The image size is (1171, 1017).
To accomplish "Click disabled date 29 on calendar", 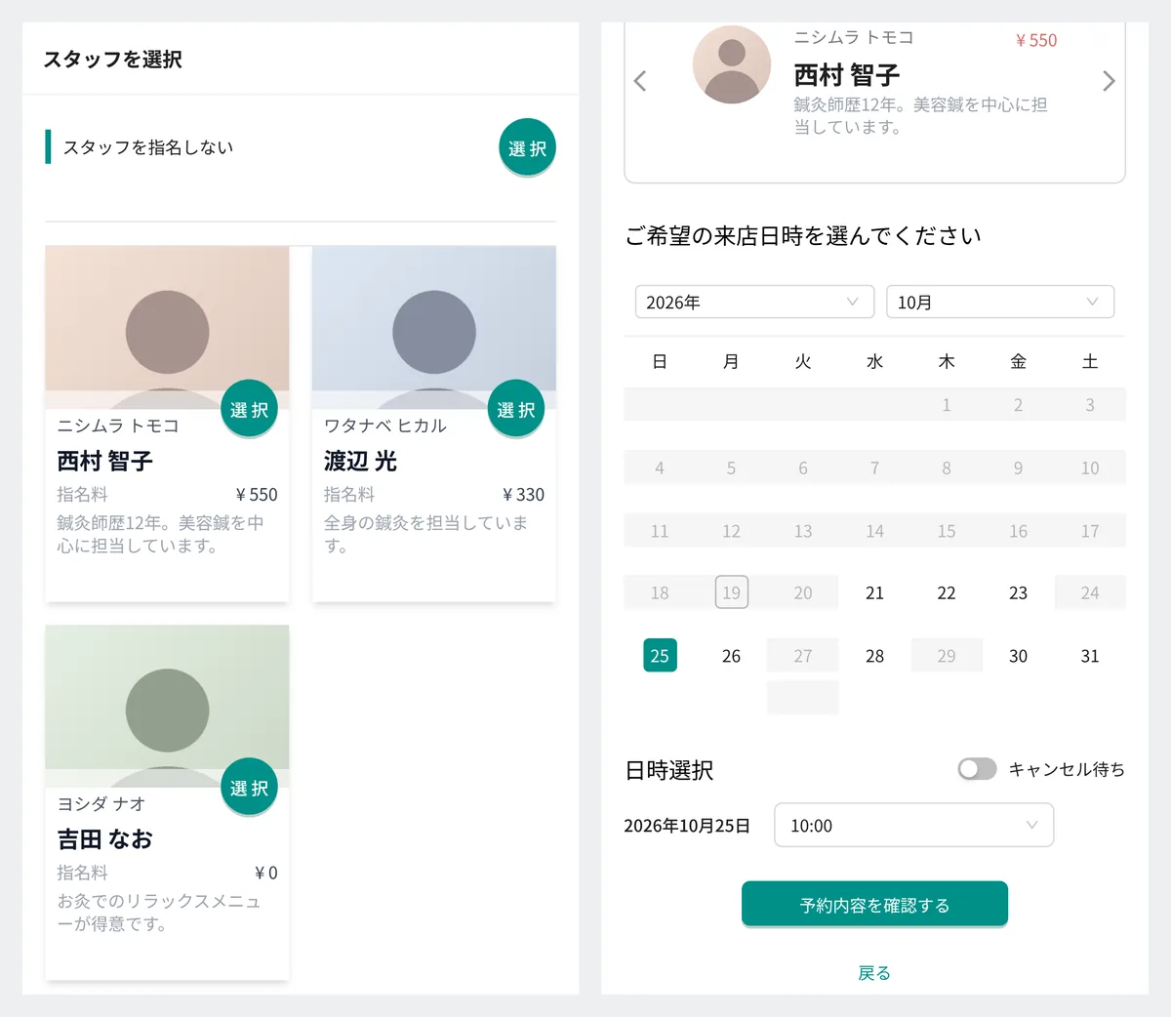I will [947, 656].
